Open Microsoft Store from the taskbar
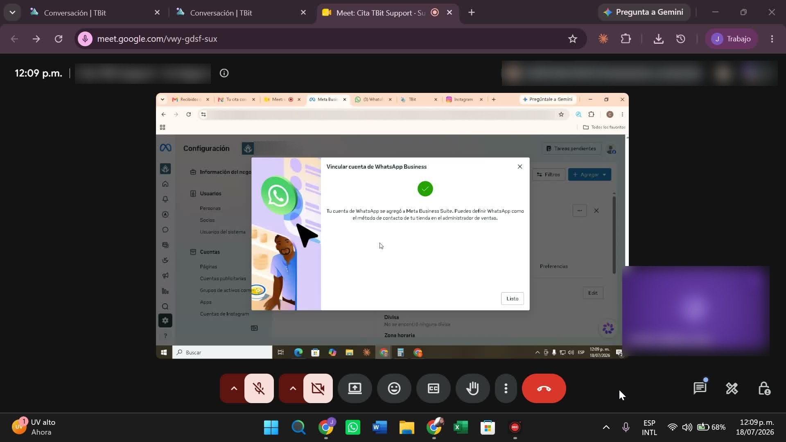The width and height of the screenshot is (786, 442). click(488, 427)
